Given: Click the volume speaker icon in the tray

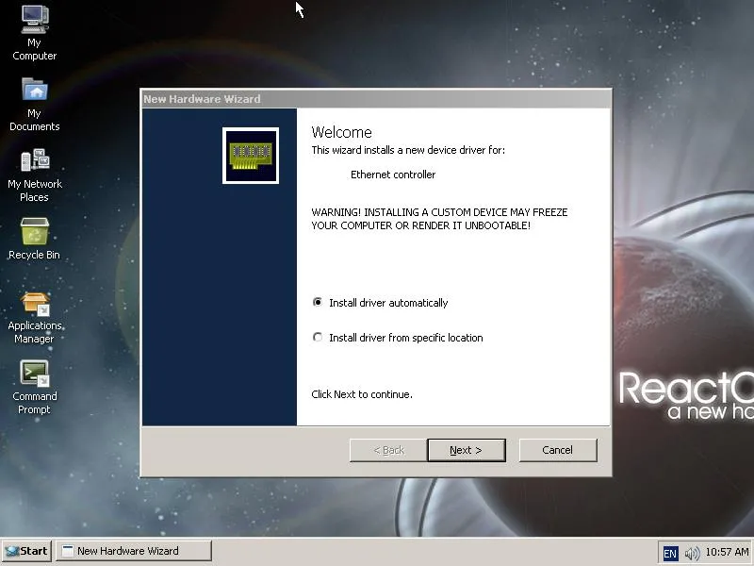Looking at the screenshot, I should coord(694,553).
